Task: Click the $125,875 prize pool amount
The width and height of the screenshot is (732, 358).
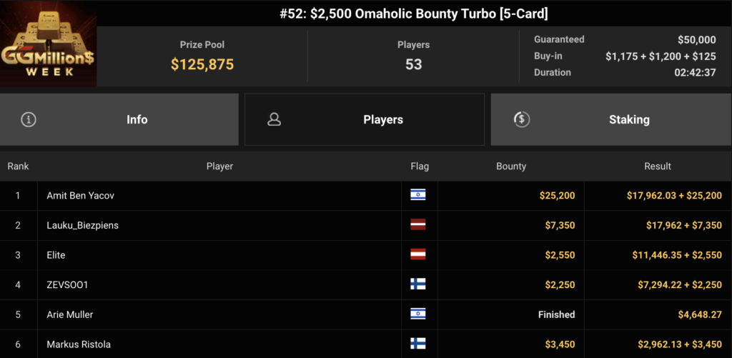Action: pos(202,65)
